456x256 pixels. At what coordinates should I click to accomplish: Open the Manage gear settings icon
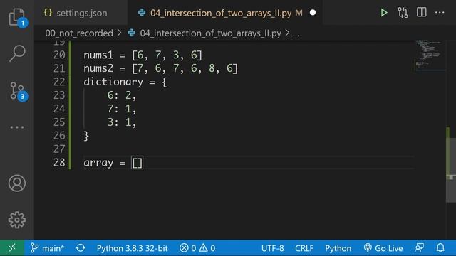(17, 220)
